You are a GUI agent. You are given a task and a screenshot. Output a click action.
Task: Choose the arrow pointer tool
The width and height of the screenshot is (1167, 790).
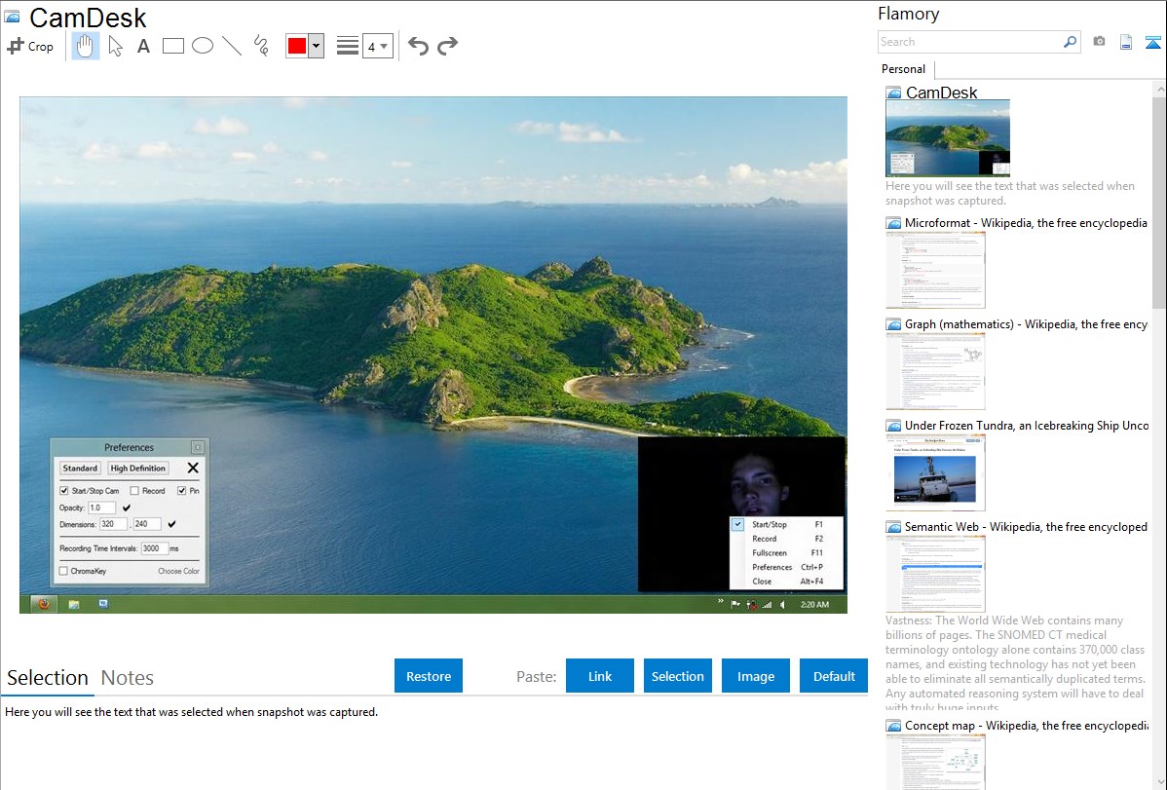click(x=115, y=46)
